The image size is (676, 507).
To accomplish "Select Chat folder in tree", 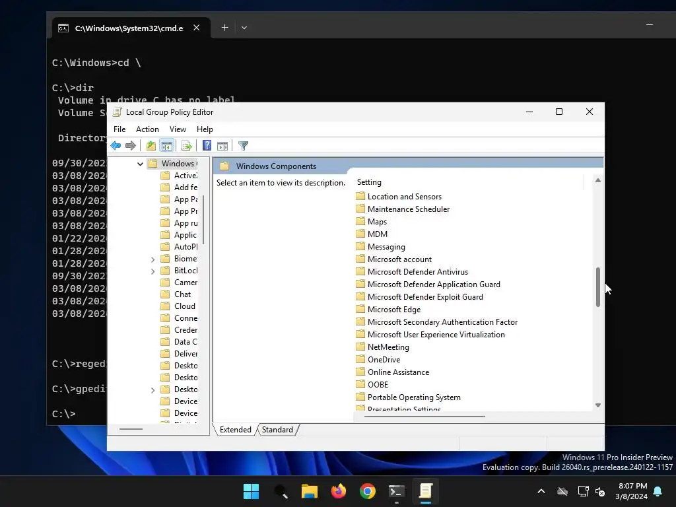I will click(x=176, y=294).
